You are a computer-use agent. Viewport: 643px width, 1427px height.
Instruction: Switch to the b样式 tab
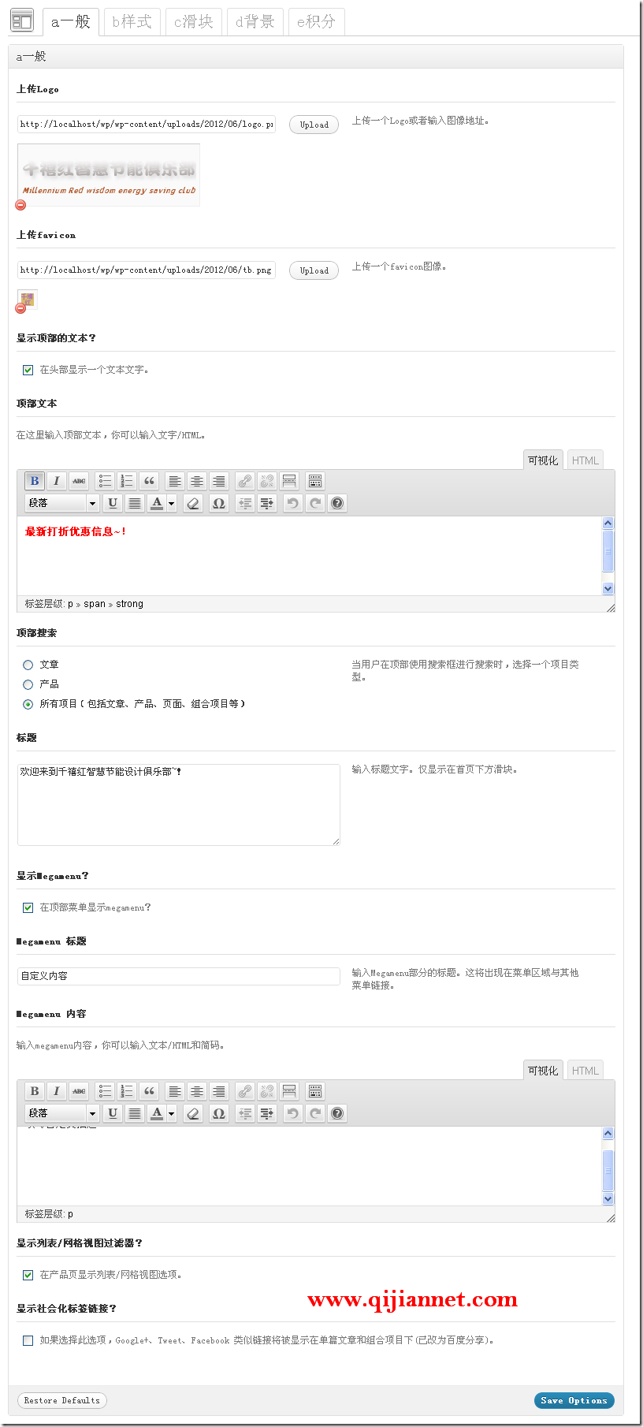pos(132,22)
